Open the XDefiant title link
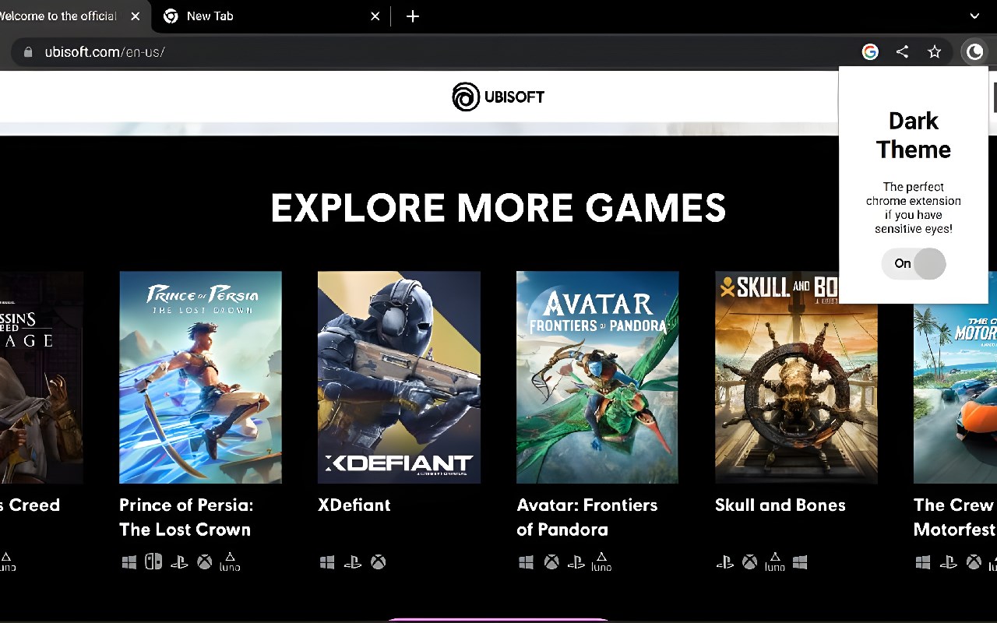Viewport: 997px width, 623px height. click(354, 505)
